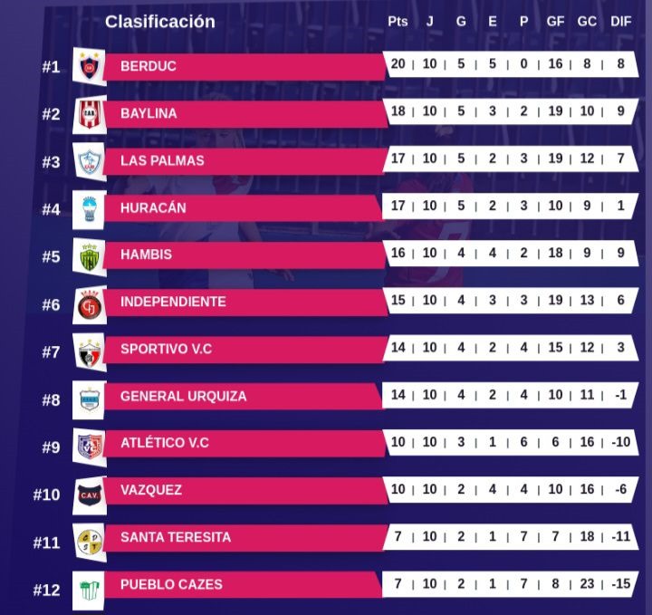Click the Sportivo V.C club badge
The height and width of the screenshot is (615, 652).
tap(89, 350)
